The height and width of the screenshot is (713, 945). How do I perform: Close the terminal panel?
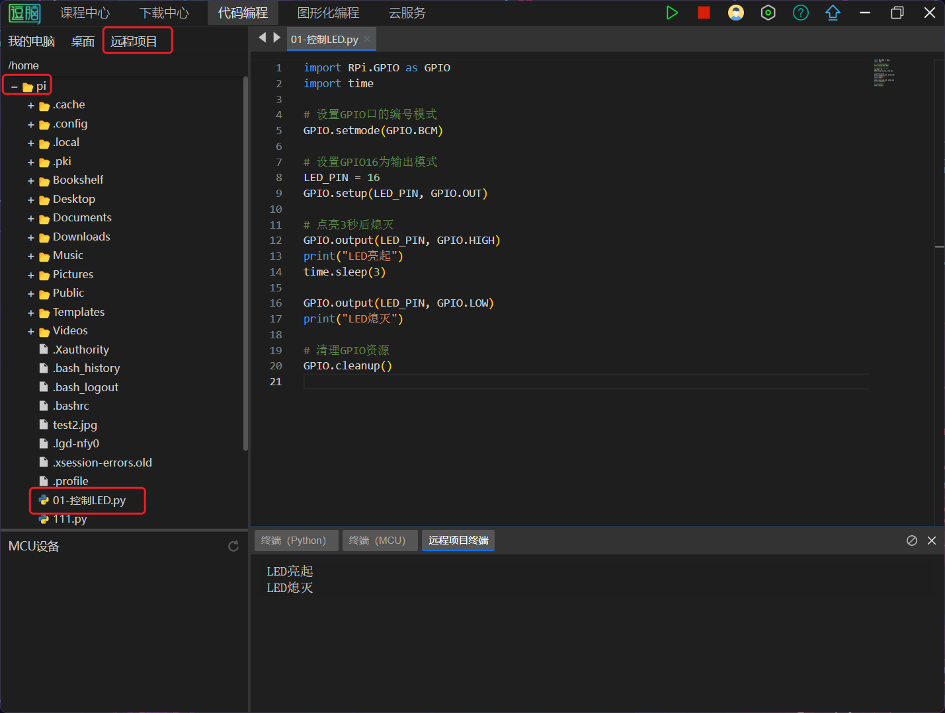[932, 541]
